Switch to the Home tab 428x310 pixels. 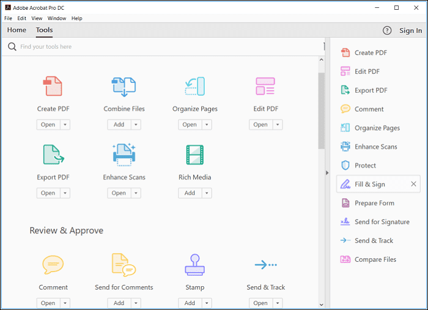[17, 31]
